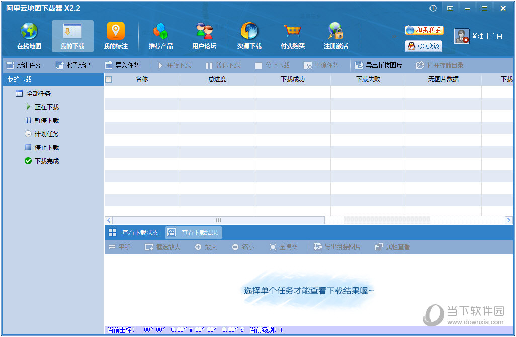Click 暂停下载 pause download in toolbar
Viewport: 516px width, 337px height.
pos(223,65)
